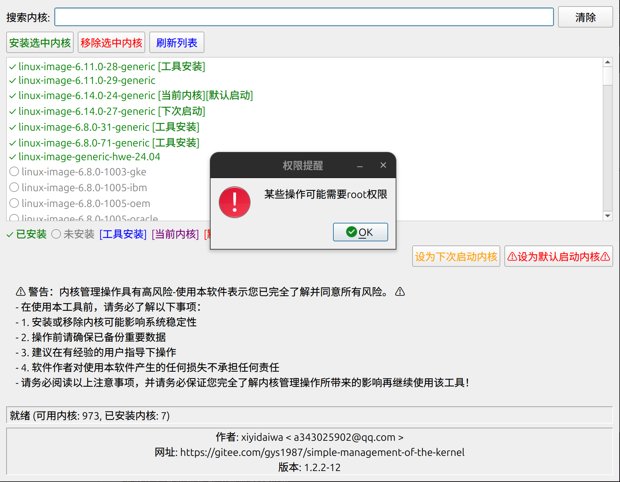Screen dimensions: 620x482
Task: Click circle beside linux-image-6.8.0-1003-gke
Action: pos(14,171)
